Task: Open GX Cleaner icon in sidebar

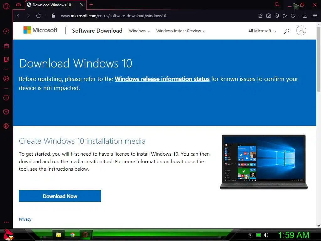Action: point(6,46)
